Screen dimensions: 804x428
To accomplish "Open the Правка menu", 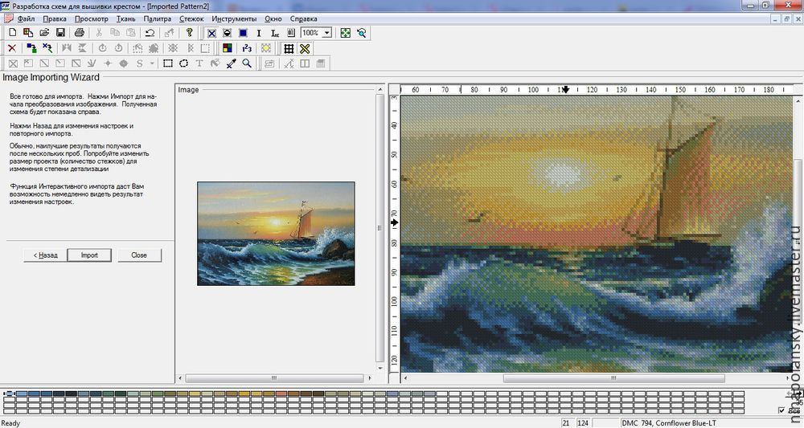I will click(55, 19).
